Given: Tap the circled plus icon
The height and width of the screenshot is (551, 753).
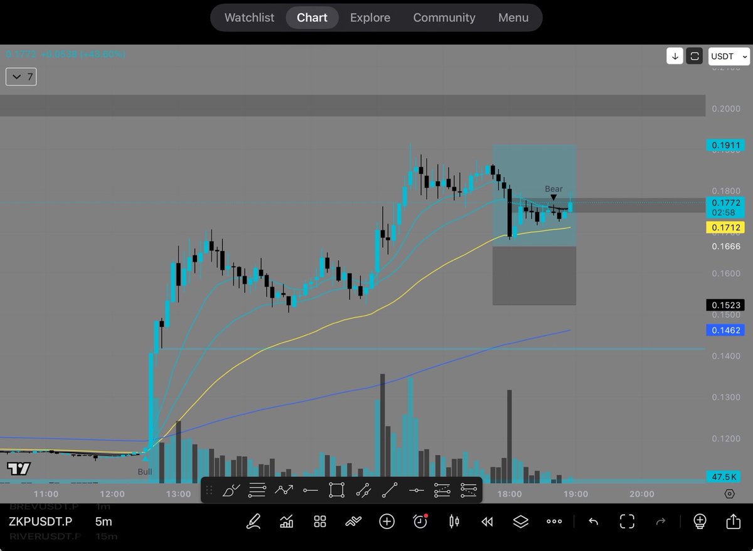Looking at the screenshot, I should (x=387, y=521).
